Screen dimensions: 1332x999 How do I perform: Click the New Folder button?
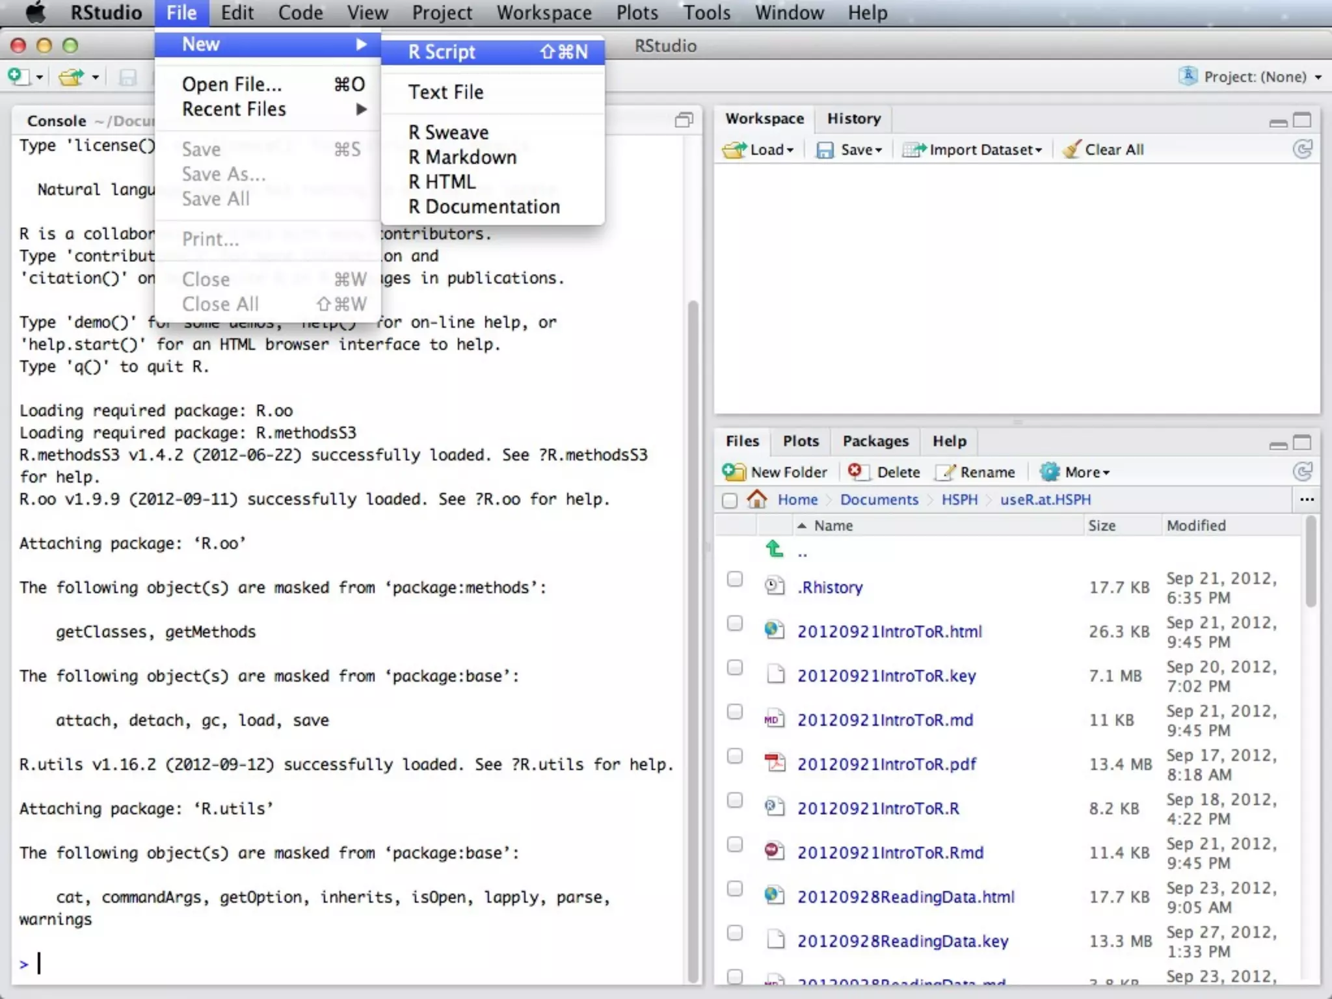pos(775,472)
